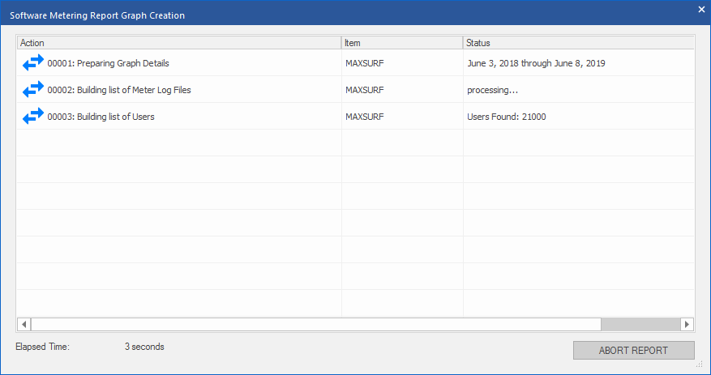This screenshot has height=375, width=711.
Task: Click the scrollbar track right of the thumb
Action: click(640, 324)
